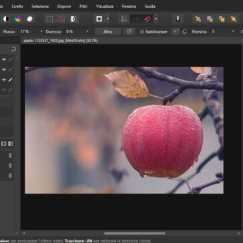This screenshot has height=243, width=243.
Task: Click Move to Back arrange icon
Action: [198, 19]
